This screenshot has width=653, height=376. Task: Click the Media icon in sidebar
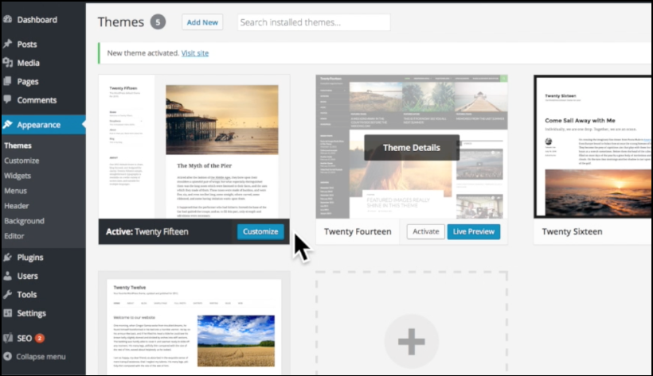[x=7, y=62]
